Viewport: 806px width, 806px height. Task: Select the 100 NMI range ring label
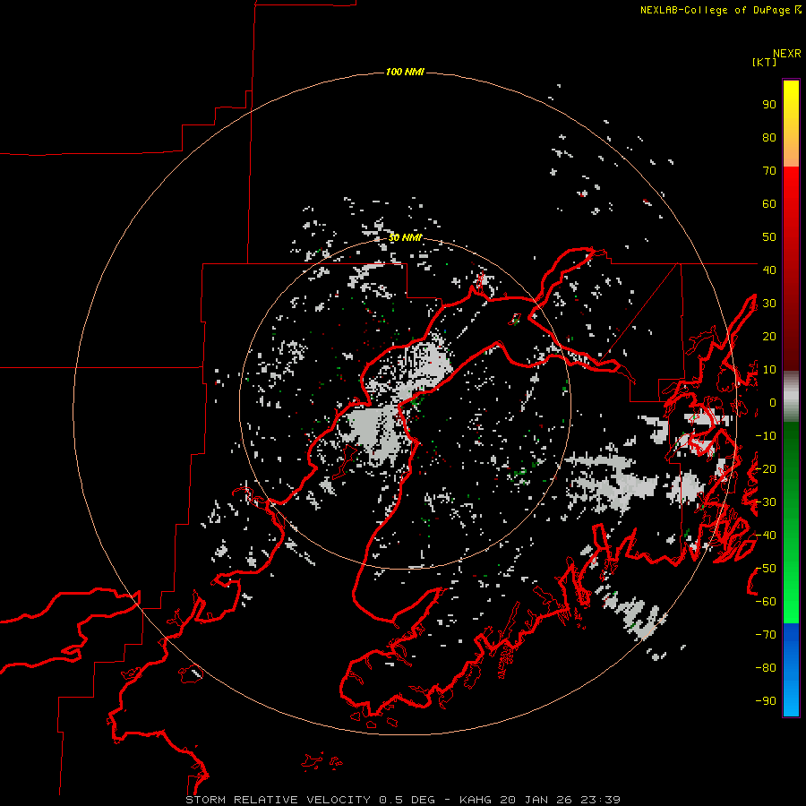405,72
